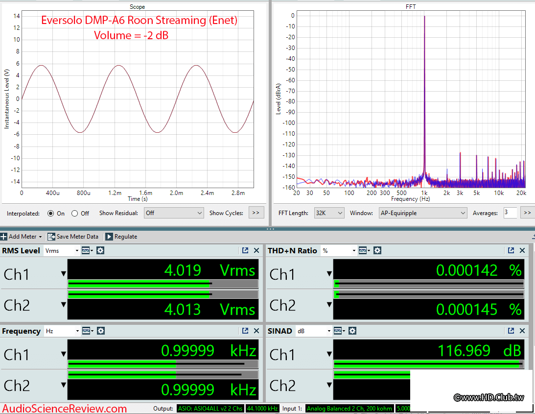
Task: Click the Save Meter Data button
Action: [x=73, y=236]
